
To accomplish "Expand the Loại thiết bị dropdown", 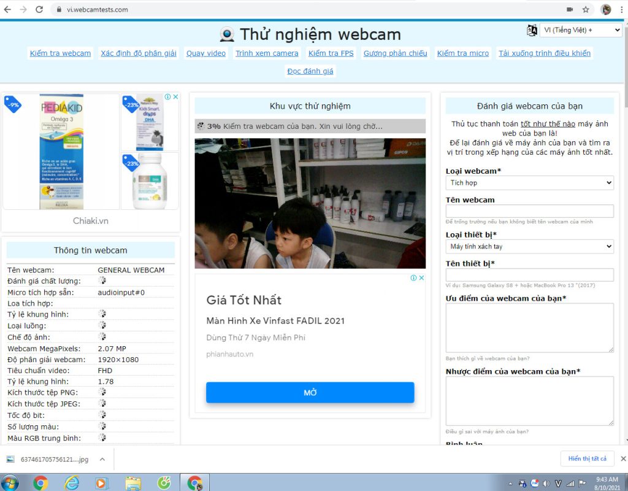I will tap(529, 247).
